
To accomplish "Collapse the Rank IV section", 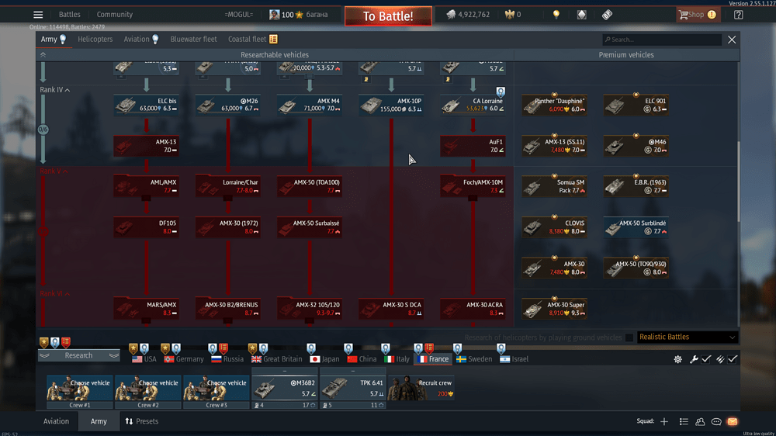I will click(68, 90).
